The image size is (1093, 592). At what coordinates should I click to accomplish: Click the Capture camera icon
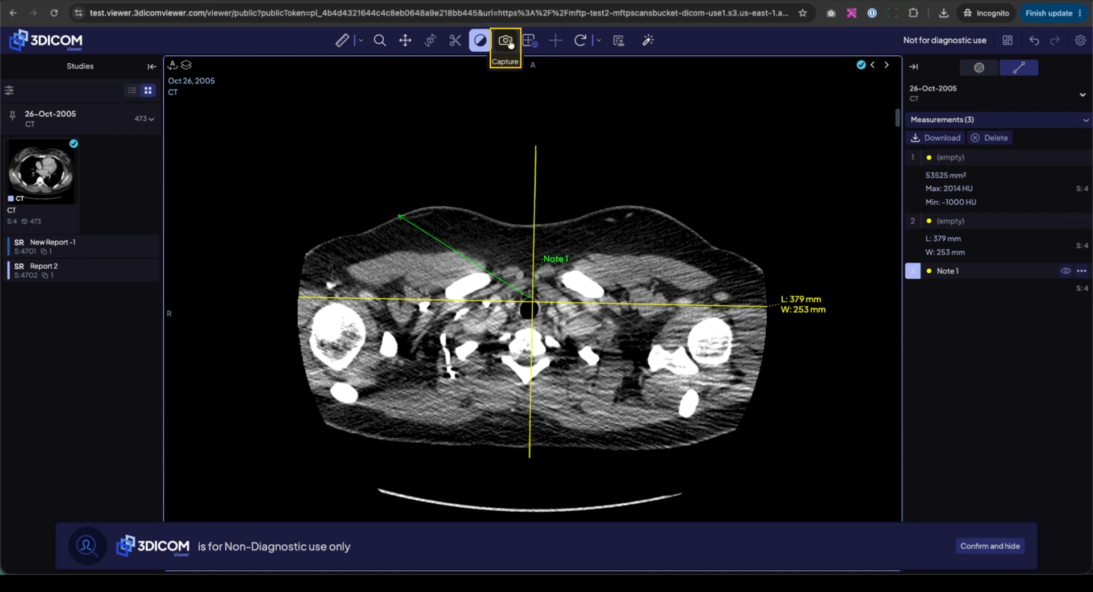pos(506,40)
